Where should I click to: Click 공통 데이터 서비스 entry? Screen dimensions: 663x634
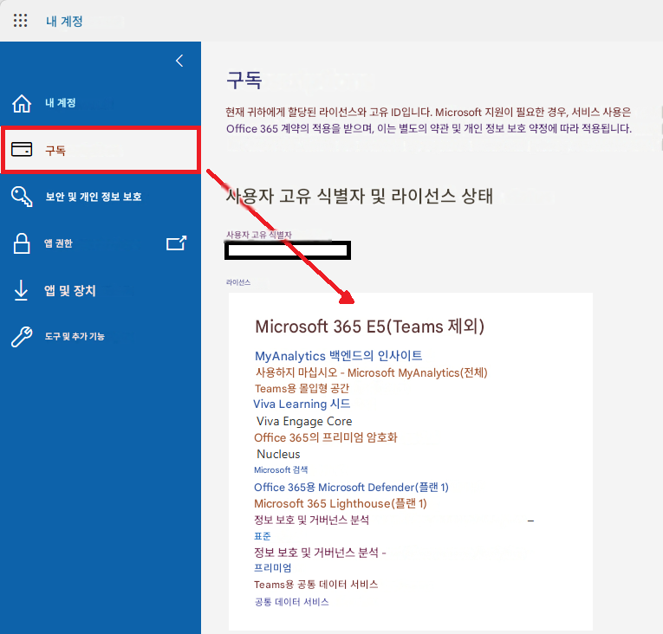[x=291, y=602]
